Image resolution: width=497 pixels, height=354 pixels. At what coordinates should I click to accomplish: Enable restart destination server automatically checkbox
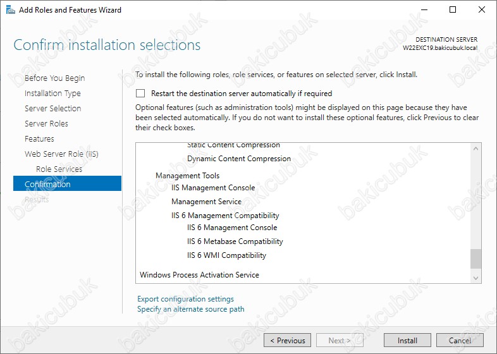click(x=140, y=93)
